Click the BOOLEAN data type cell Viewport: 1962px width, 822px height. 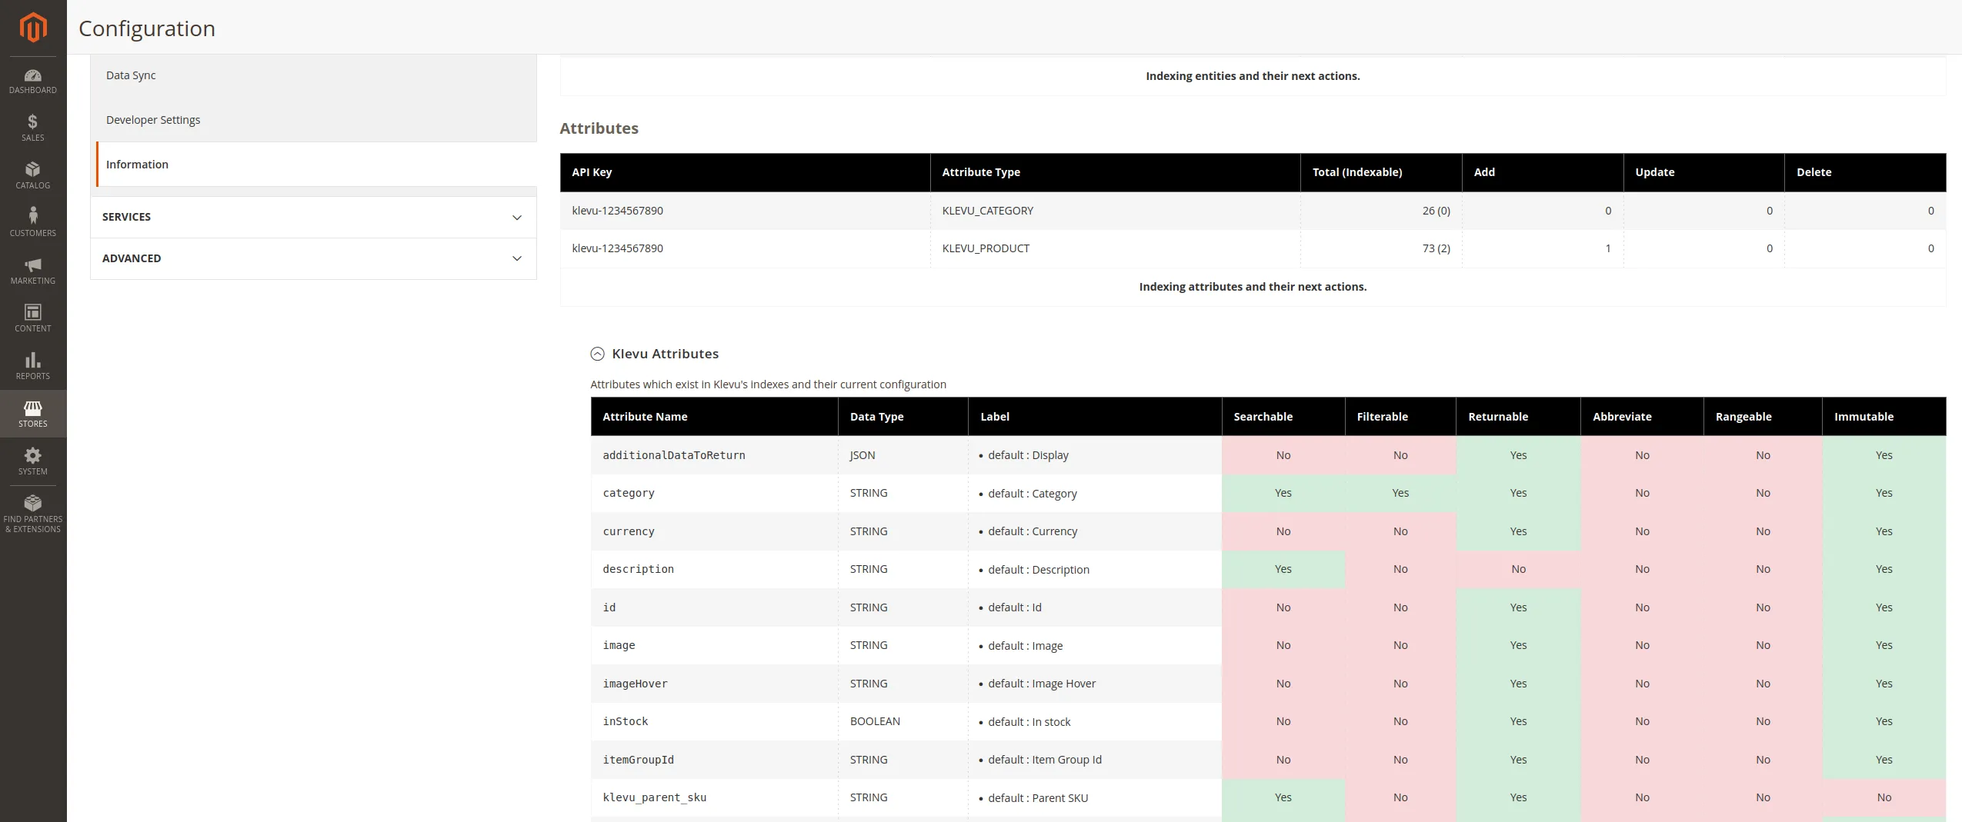(x=903, y=721)
